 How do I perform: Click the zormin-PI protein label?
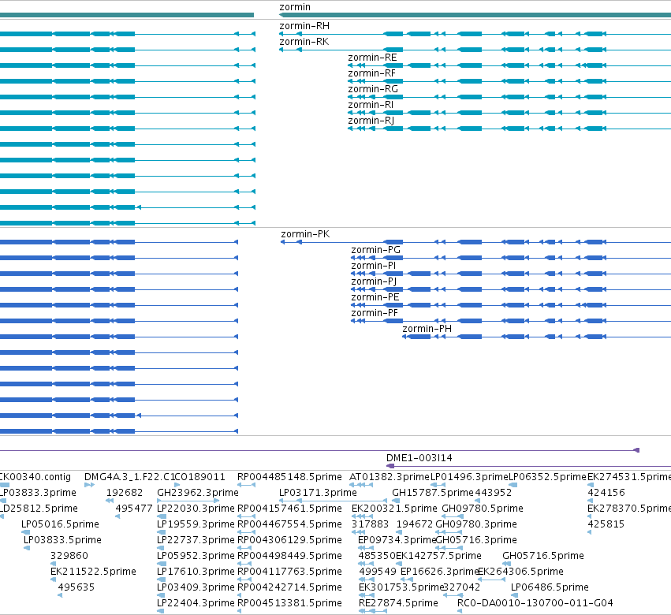pos(373,266)
